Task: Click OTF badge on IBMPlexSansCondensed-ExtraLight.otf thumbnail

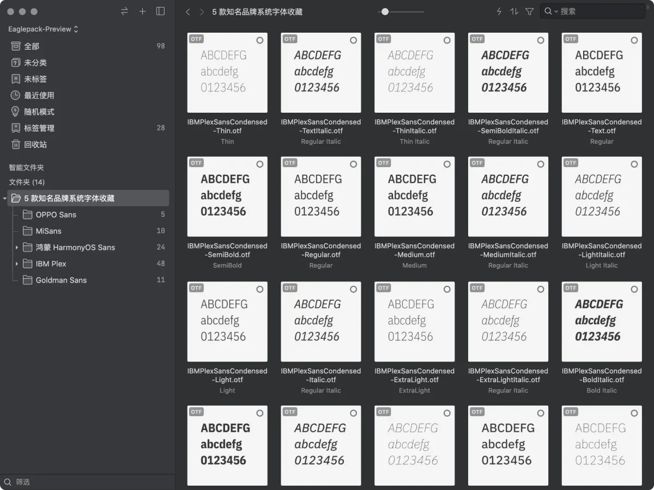Action: click(x=384, y=288)
